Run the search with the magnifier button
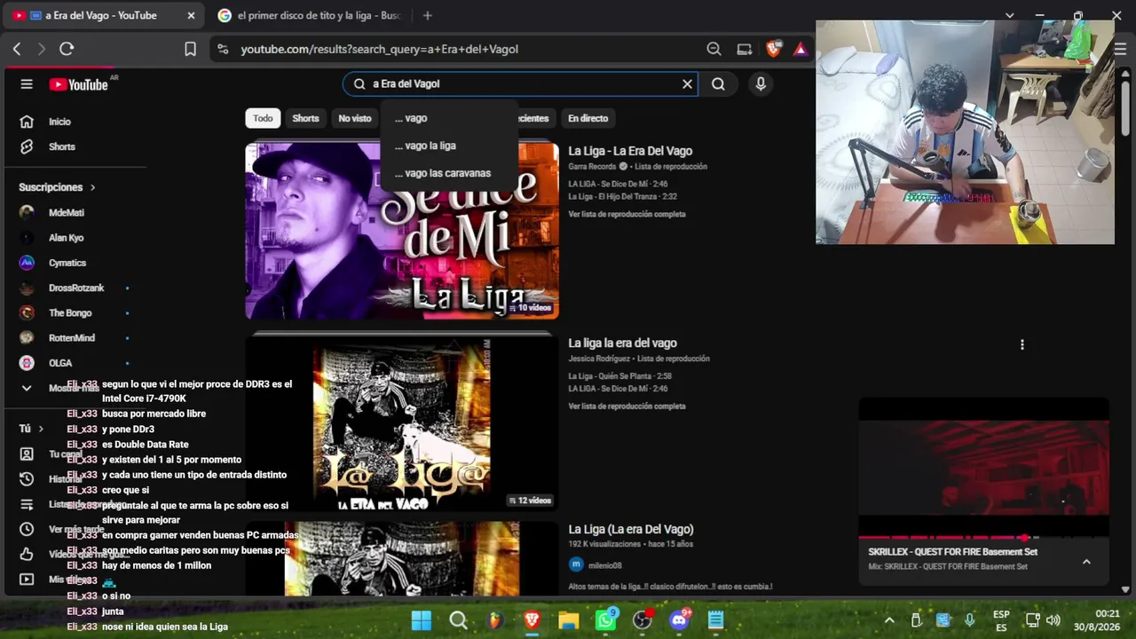Viewport: 1136px width, 639px height. click(x=718, y=83)
